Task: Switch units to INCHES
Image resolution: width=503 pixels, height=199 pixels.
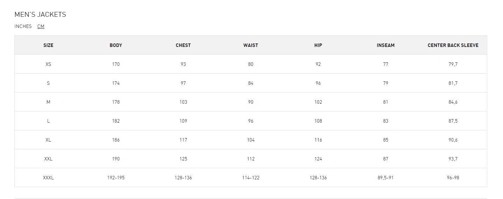Action: pos(23,26)
